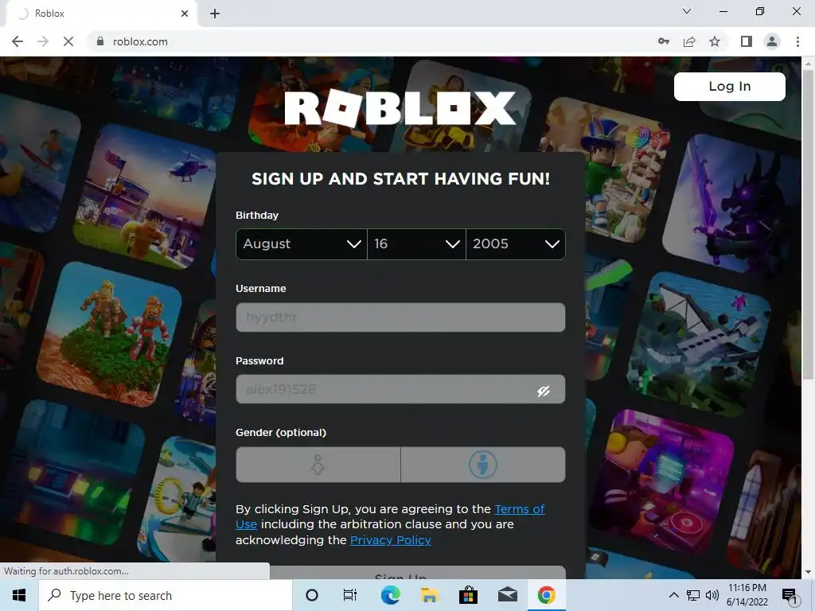Click the Password input field
815x611 pixels.
click(x=400, y=389)
